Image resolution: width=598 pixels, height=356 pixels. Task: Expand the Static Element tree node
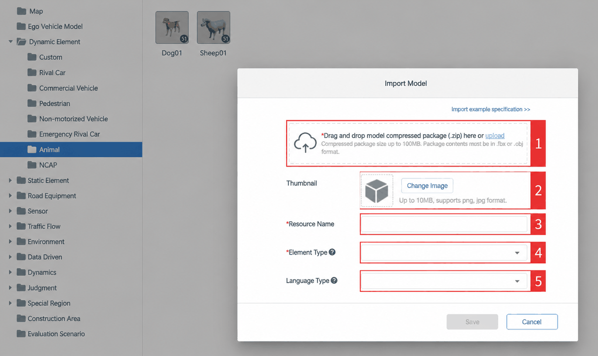coord(10,180)
